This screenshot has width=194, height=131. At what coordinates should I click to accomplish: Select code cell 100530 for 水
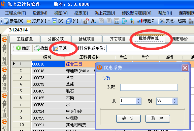pos(48,105)
